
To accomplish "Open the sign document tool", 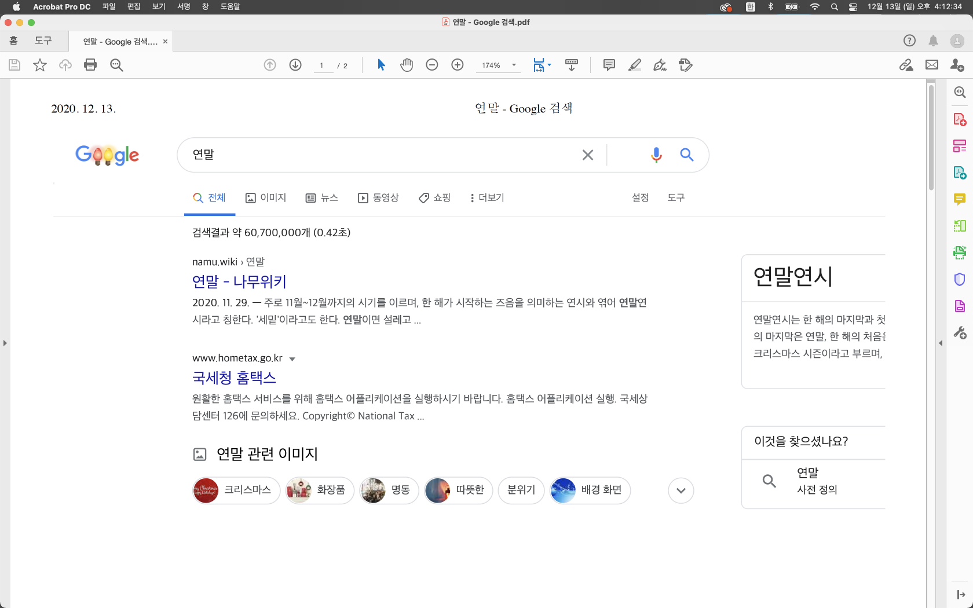I will [x=660, y=65].
